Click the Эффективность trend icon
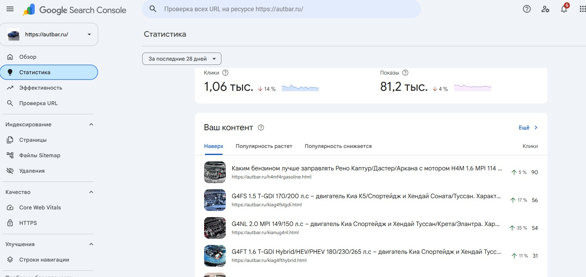Image resolution: width=586 pixels, height=277 pixels. coord(10,88)
